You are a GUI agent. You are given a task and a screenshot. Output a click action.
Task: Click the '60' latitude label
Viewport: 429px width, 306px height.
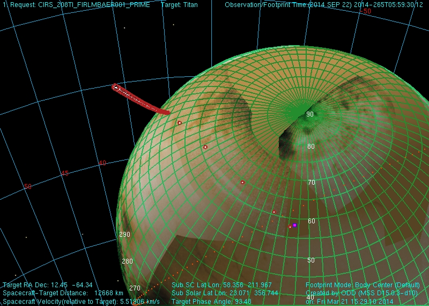pyautogui.click(x=312, y=221)
